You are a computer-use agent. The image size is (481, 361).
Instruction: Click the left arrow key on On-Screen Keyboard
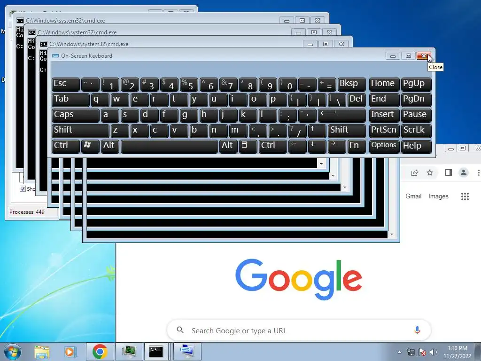pyautogui.click(x=297, y=146)
